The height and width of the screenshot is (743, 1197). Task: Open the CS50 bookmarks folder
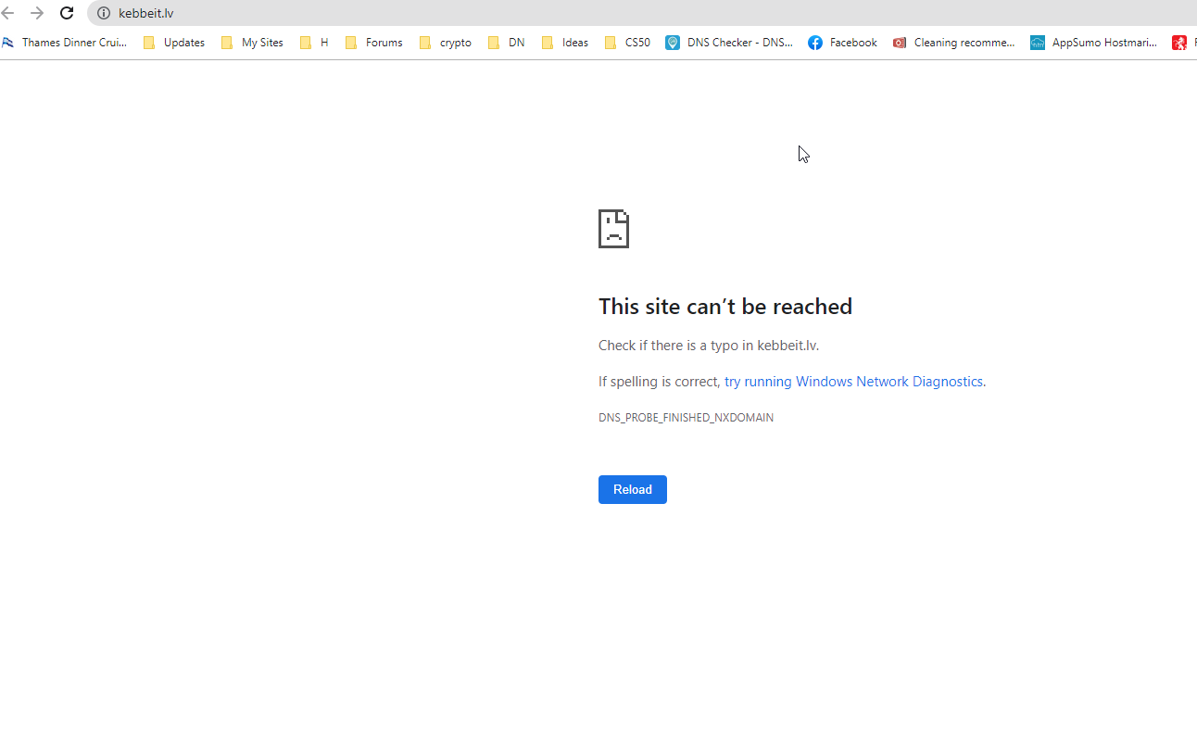(626, 42)
